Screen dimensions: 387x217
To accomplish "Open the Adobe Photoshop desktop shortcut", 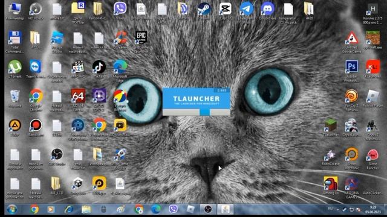I will coord(351,71).
